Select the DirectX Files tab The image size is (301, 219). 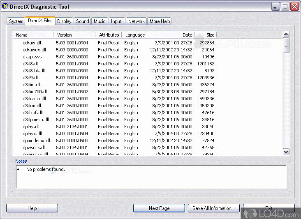point(40,21)
